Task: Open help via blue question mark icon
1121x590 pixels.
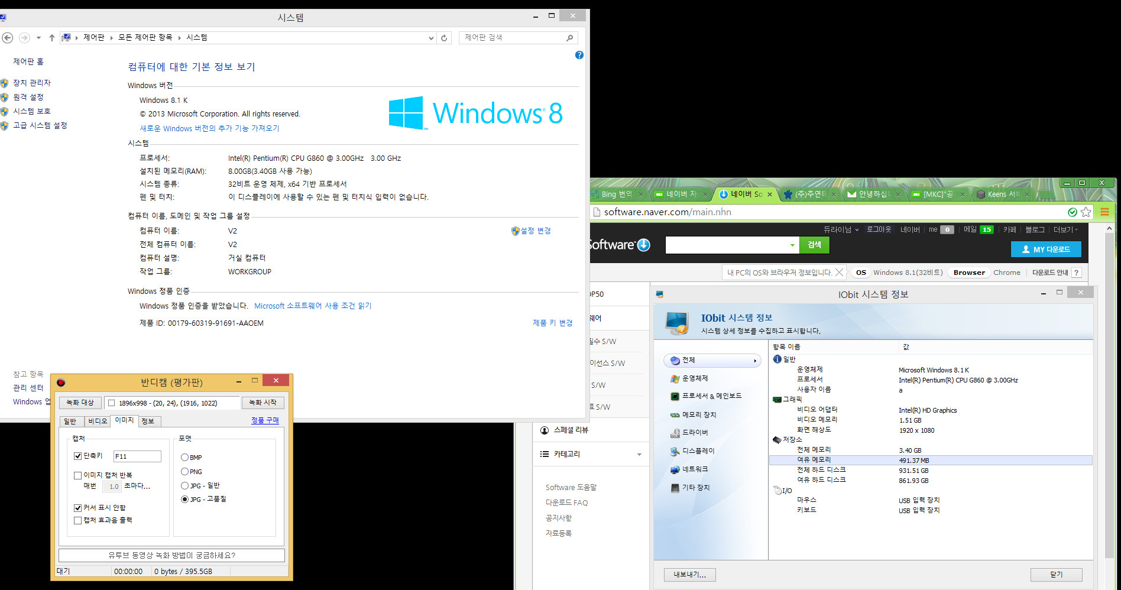Action: 579,55
